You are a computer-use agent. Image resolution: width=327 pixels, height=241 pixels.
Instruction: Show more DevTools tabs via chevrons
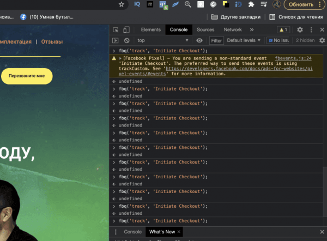point(252,29)
